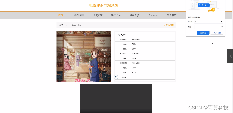Click the 电影类型4 value in details
Screen dimensions: 233x113
point(135,39)
